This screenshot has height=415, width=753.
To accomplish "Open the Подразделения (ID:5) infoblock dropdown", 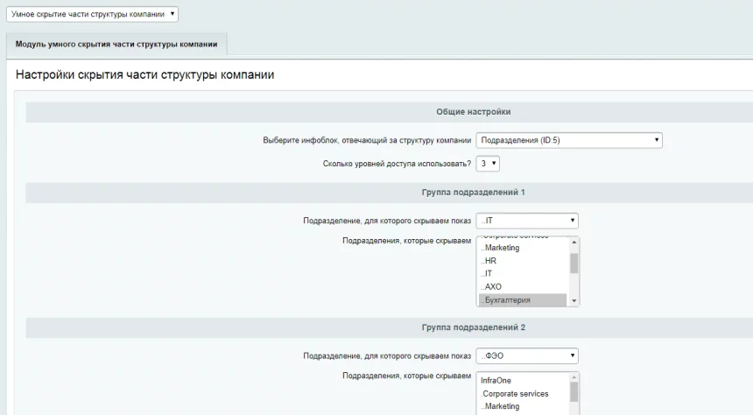I will point(568,140).
